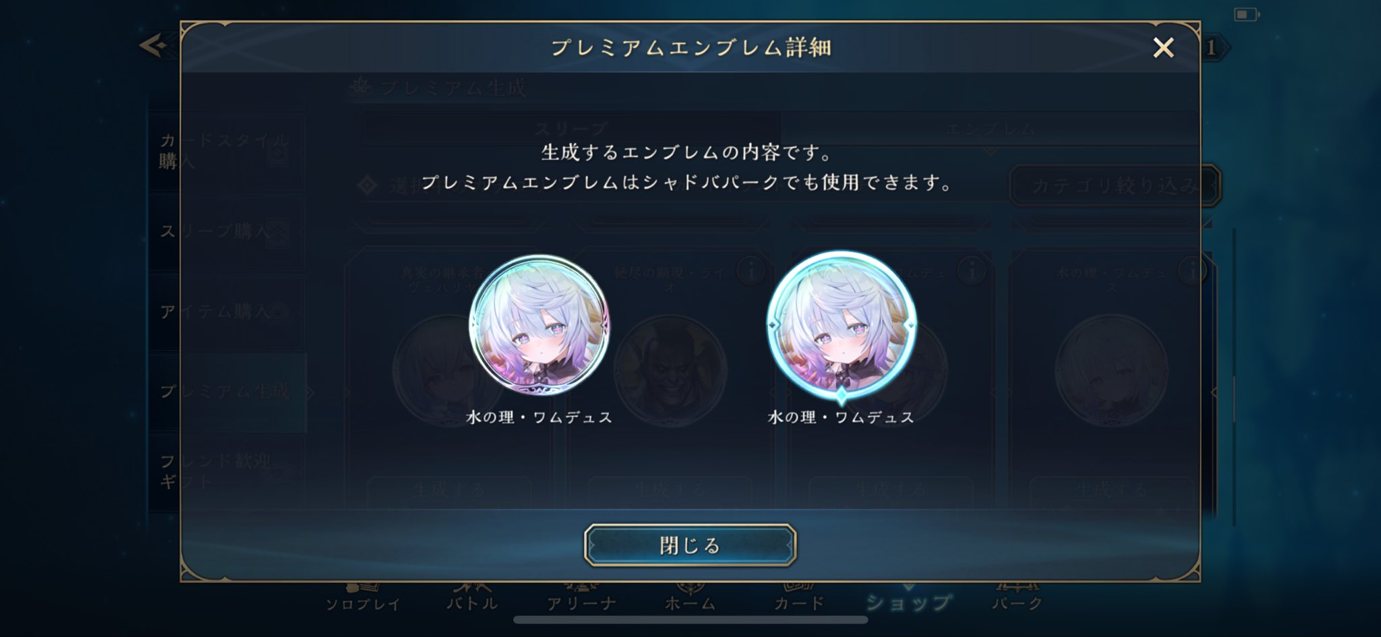Tap the back arrow icon
The width and height of the screenshot is (1381, 637).
pos(154,46)
